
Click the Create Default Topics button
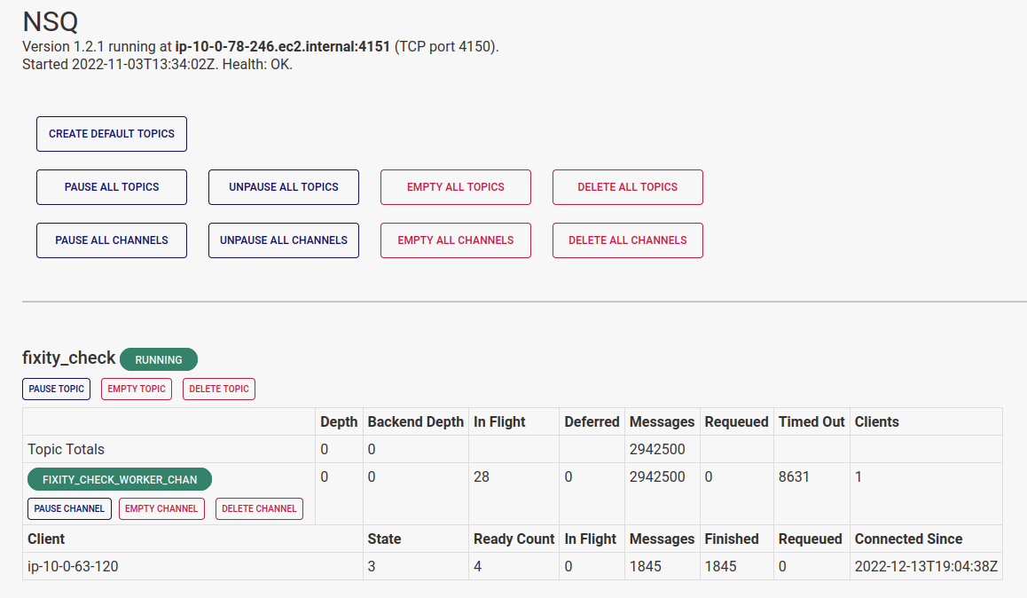112,134
